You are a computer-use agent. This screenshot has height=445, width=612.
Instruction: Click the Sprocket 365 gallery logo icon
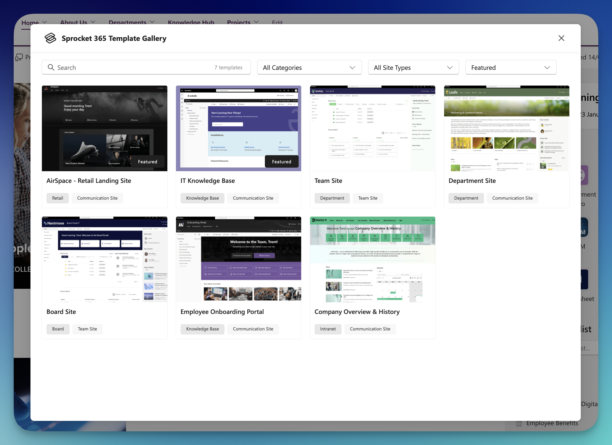pyautogui.click(x=50, y=38)
